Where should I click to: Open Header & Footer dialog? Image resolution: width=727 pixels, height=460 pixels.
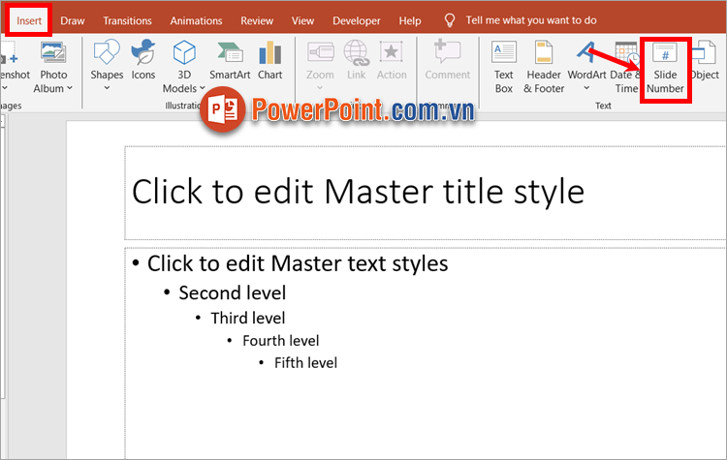(x=544, y=68)
